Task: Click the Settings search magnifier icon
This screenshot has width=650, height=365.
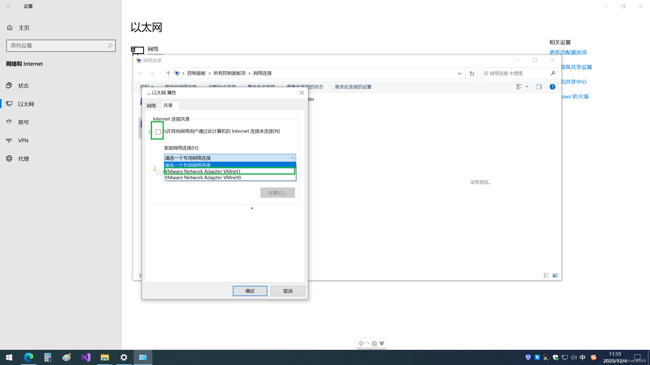Action: (x=110, y=46)
